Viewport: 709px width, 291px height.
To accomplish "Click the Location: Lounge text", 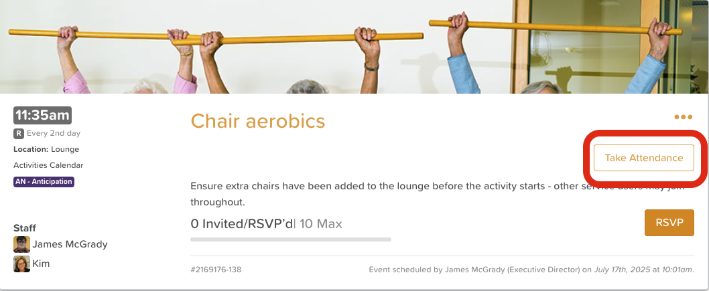I will (x=46, y=149).
